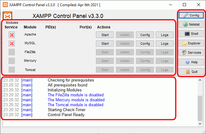The image size is (206, 134).
Task: Click Tomcat Admin button
Action: click(125, 70)
